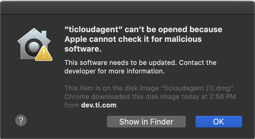Click the Gatekeeper house icon

pyautogui.click(x=35, y=44)
